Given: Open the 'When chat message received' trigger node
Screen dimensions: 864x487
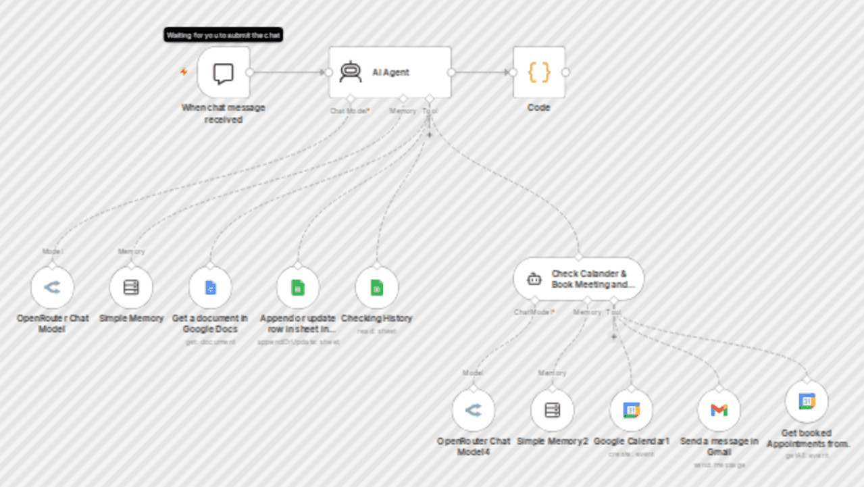Looking at the screenshot, I should 224,72.
